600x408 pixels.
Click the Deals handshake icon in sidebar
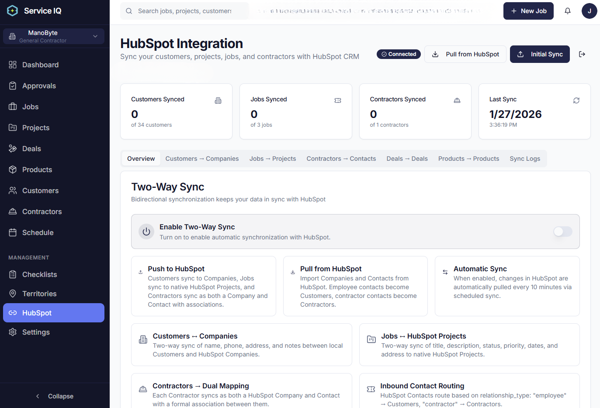[x=13, y=149]
